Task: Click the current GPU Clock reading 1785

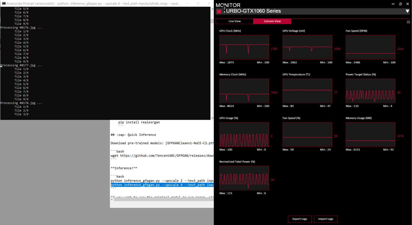Action: [274, 49]
